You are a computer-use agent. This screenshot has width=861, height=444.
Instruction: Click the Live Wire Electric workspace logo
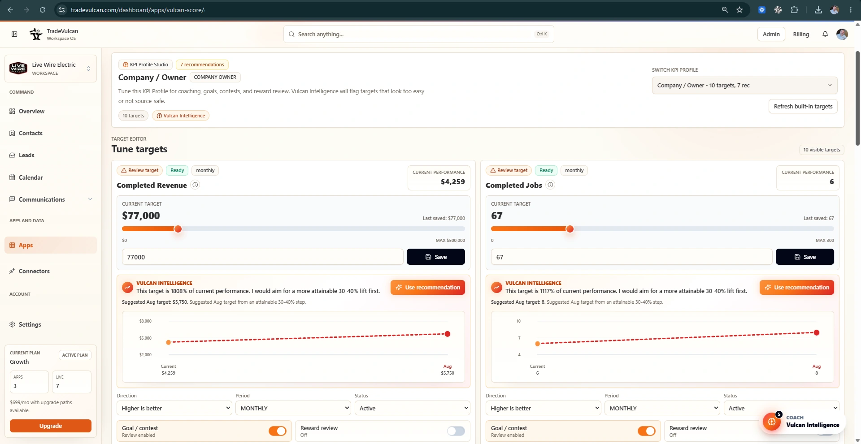click(18, 69)
